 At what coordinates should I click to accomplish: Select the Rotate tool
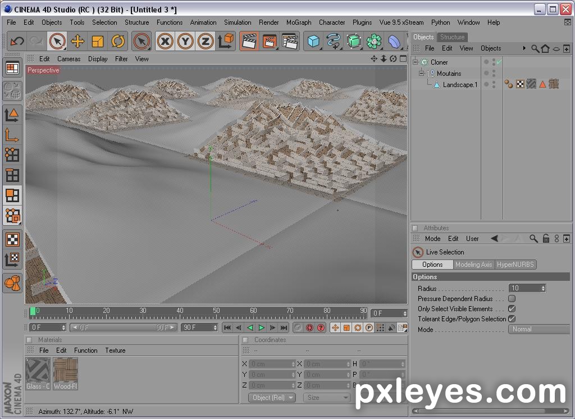(x=118, y=41)
